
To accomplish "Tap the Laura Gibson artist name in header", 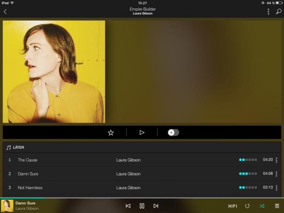I will (x=143, y=13).
